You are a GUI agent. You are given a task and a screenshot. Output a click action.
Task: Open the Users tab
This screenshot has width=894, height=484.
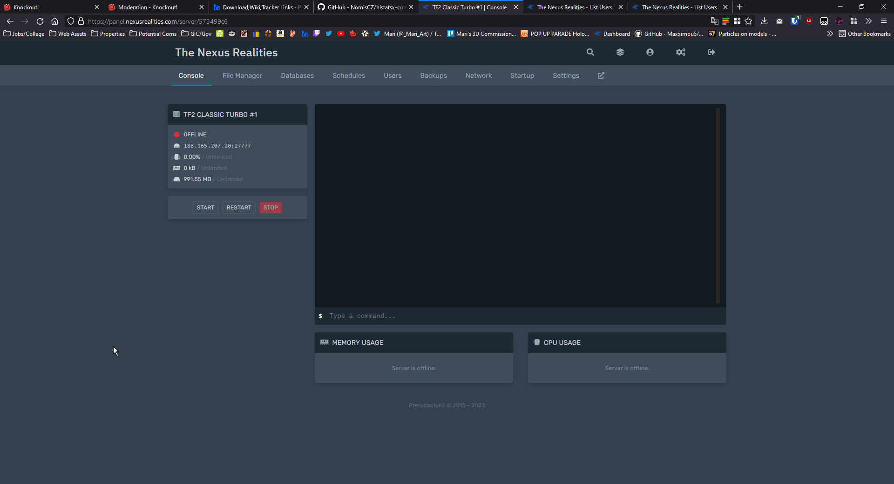[393, 75]
